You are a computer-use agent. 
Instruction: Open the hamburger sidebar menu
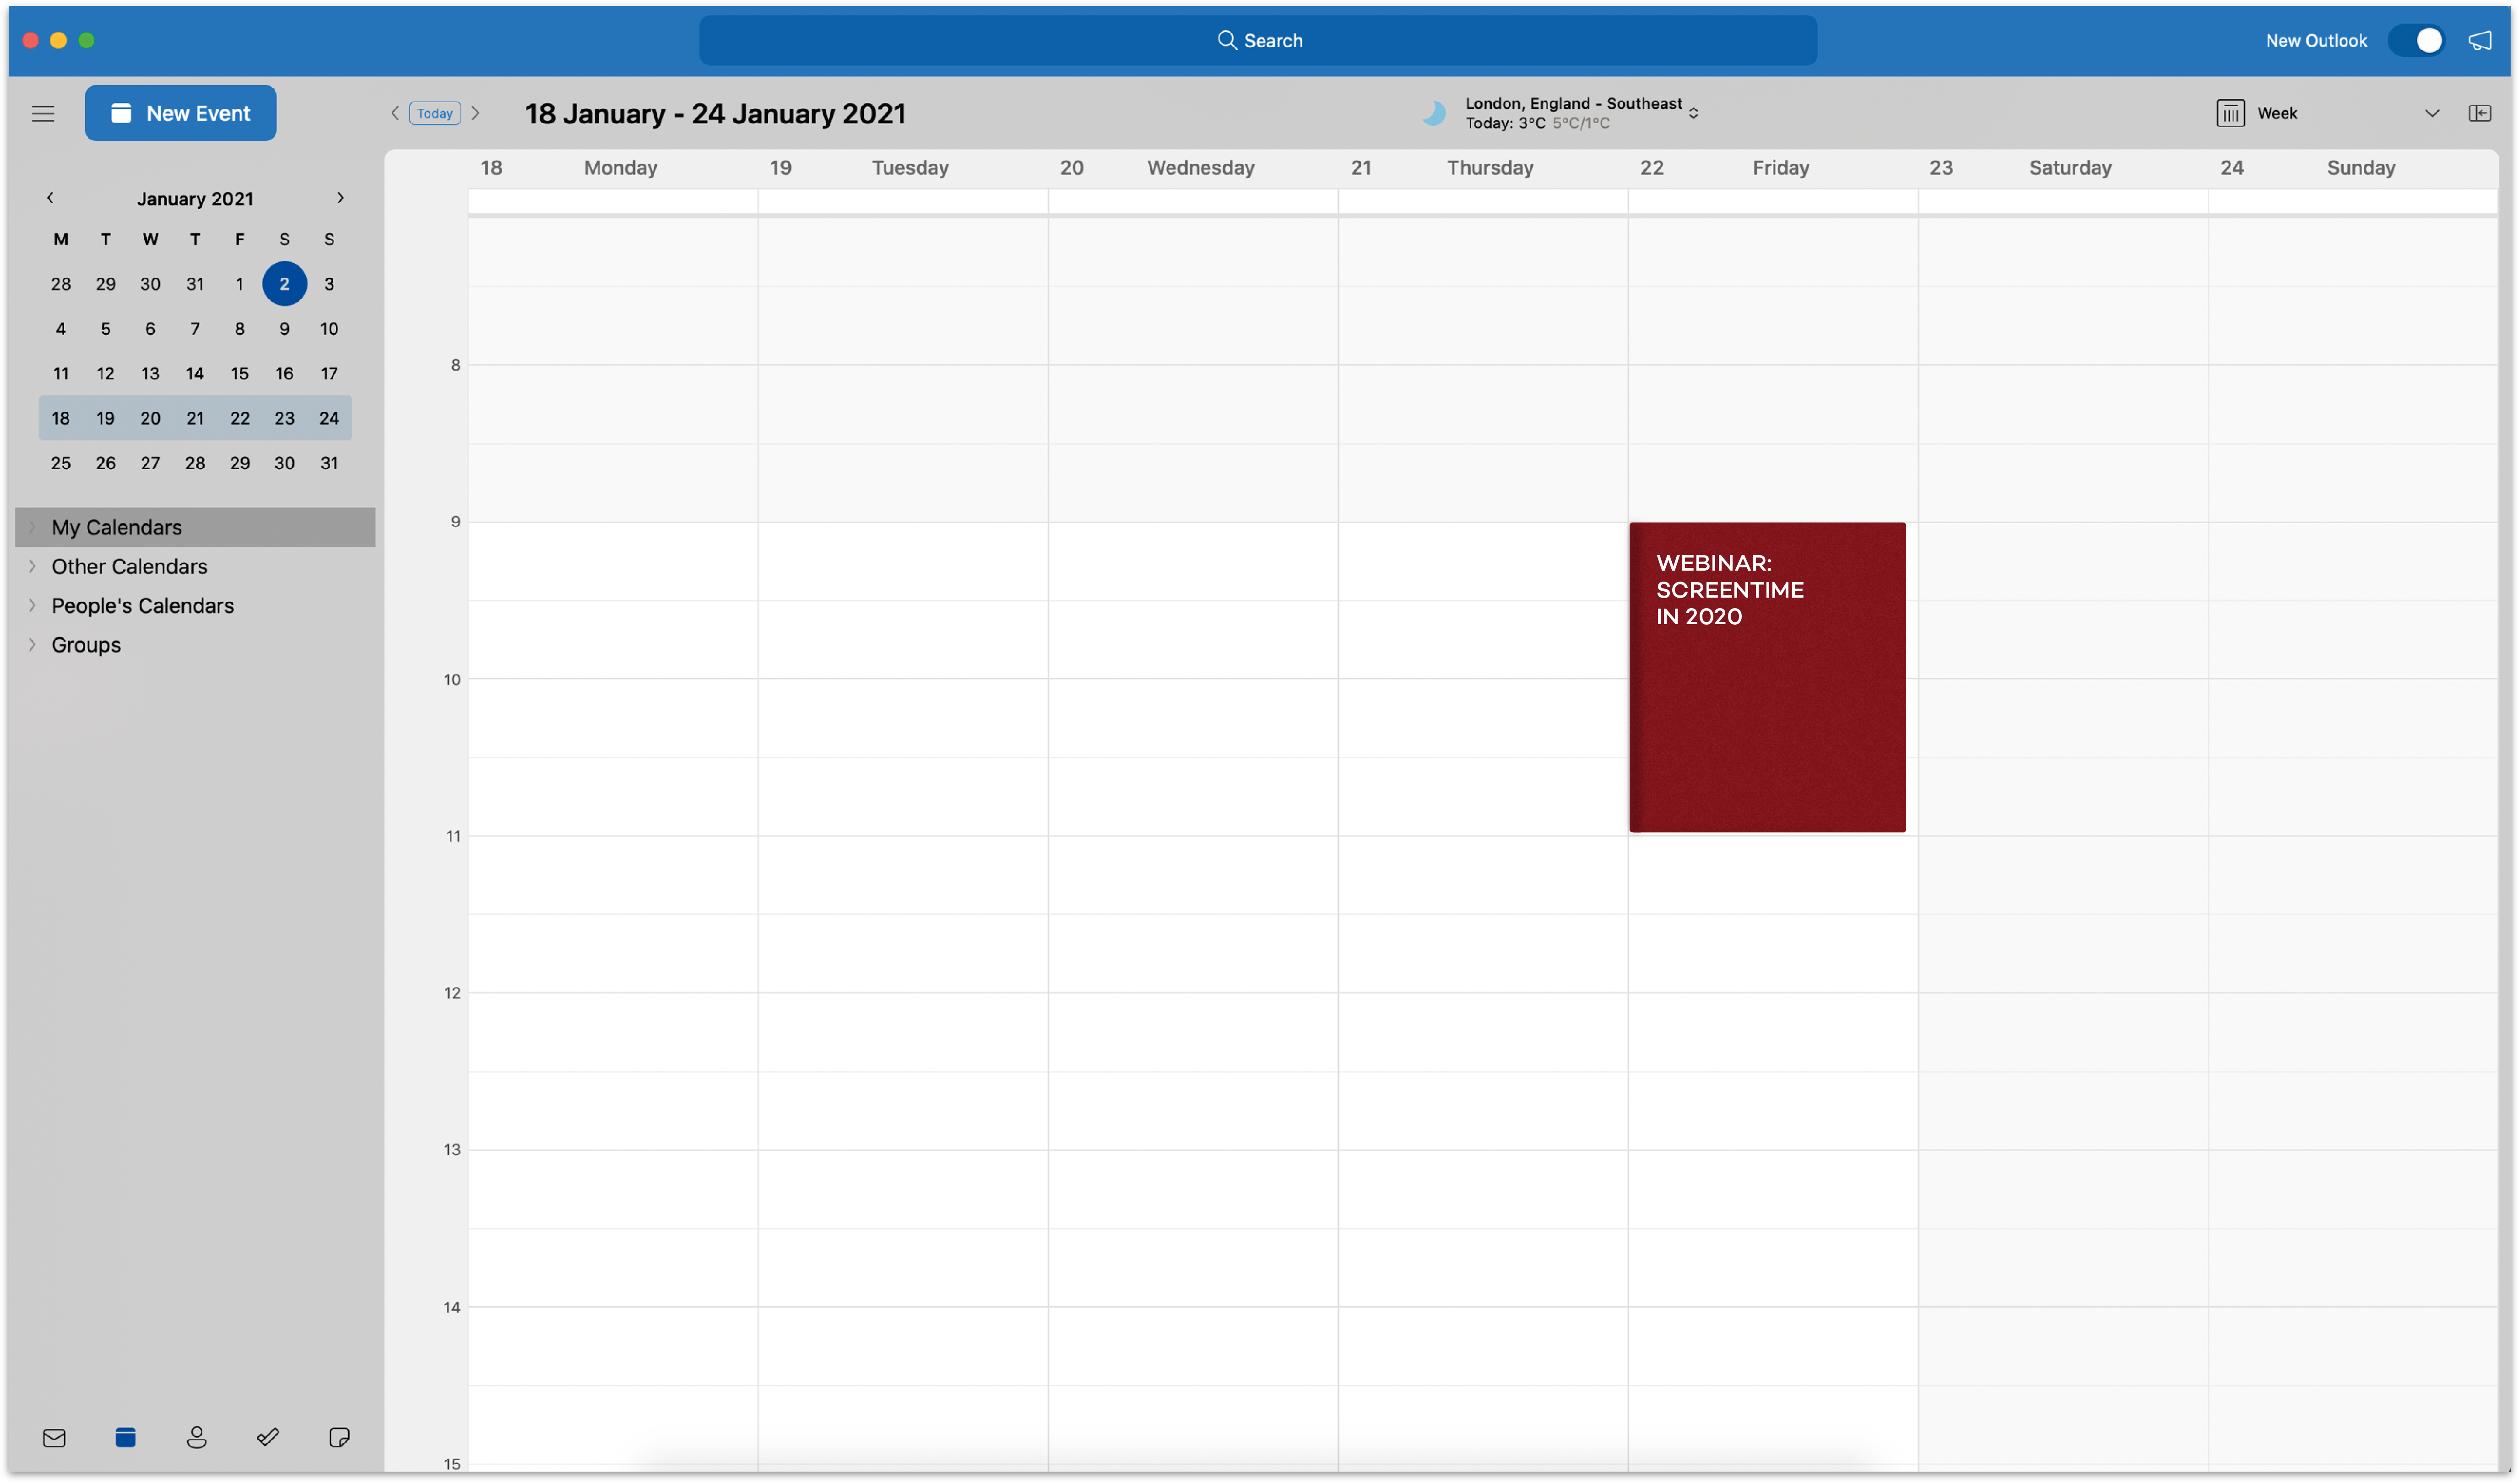point(43,113)
